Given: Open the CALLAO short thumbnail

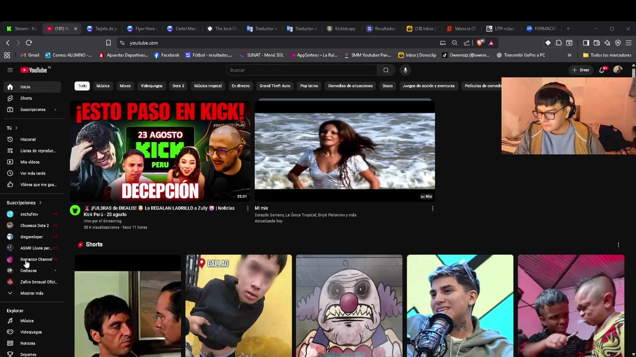Looking at the screenshot, I should tap(239, 306).
